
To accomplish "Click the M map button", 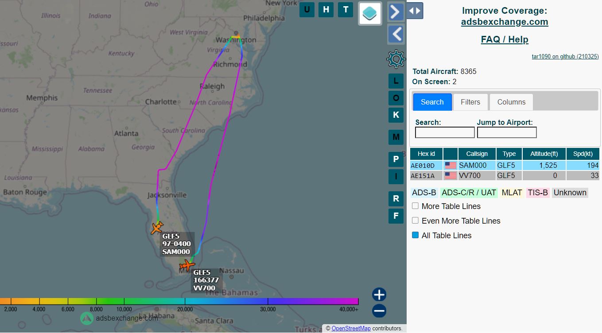I will click(x=396, y=137).
